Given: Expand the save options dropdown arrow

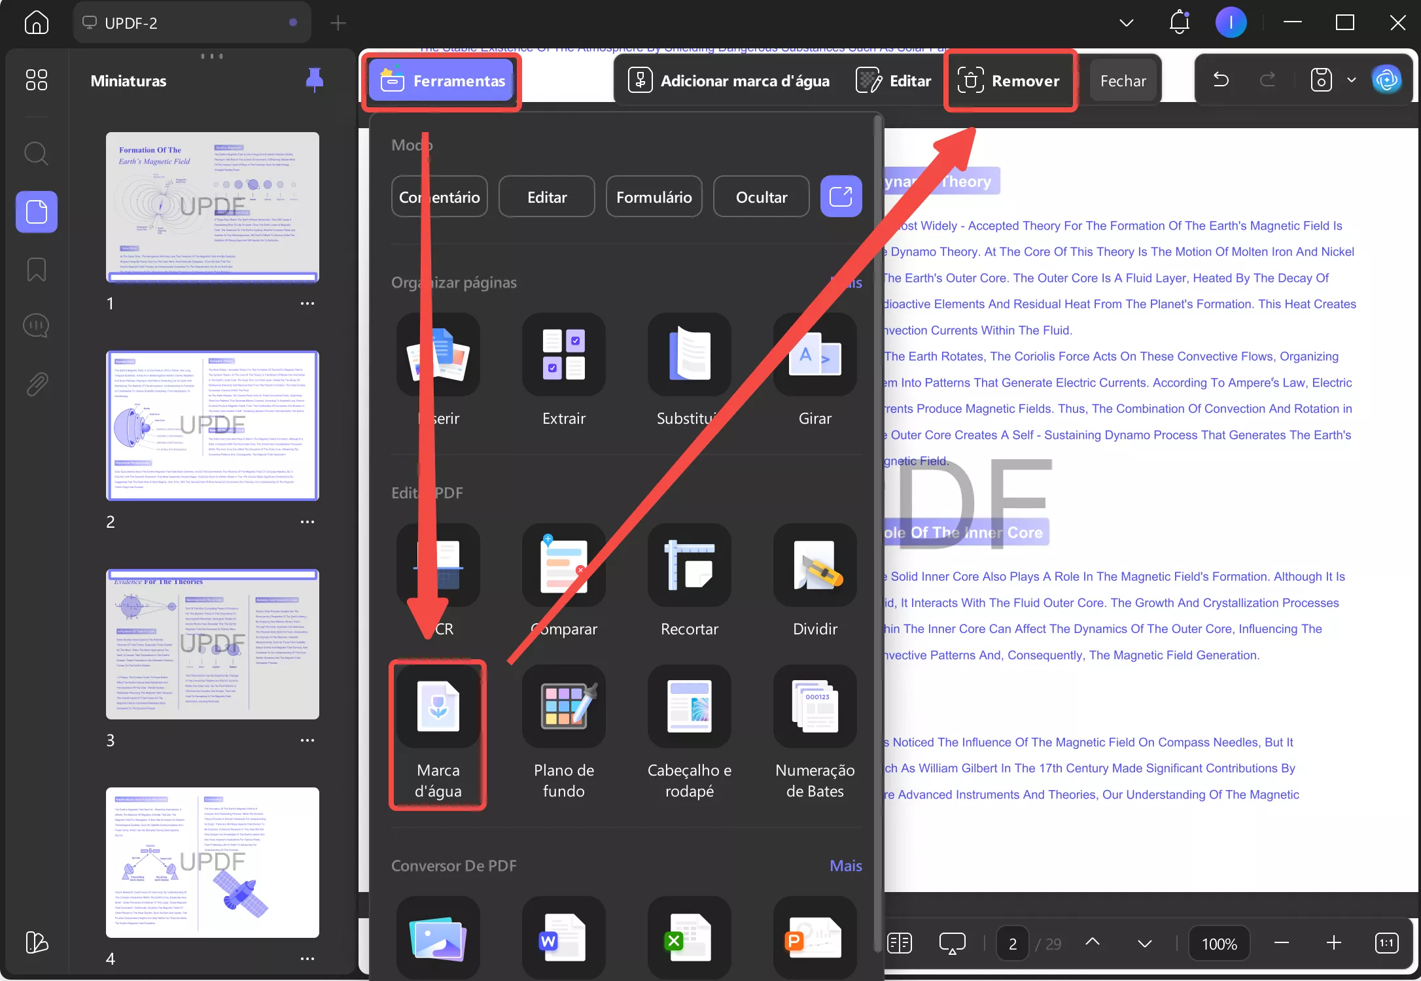Looking at the screenshot, I should (1352, 80).
